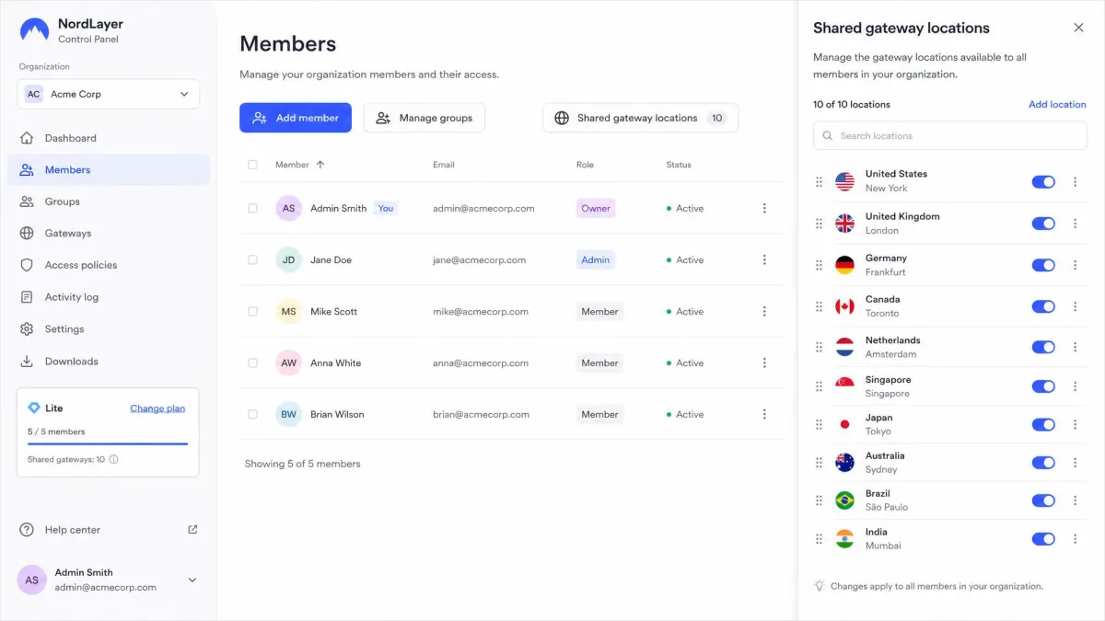
Task: Open Settings in the sidebar
Action: click(108, 329)
